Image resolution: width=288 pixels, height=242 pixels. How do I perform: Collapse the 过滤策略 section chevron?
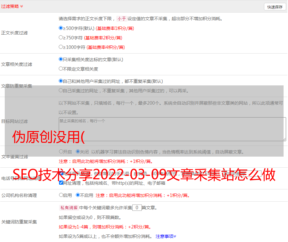[x=21, y=6]
